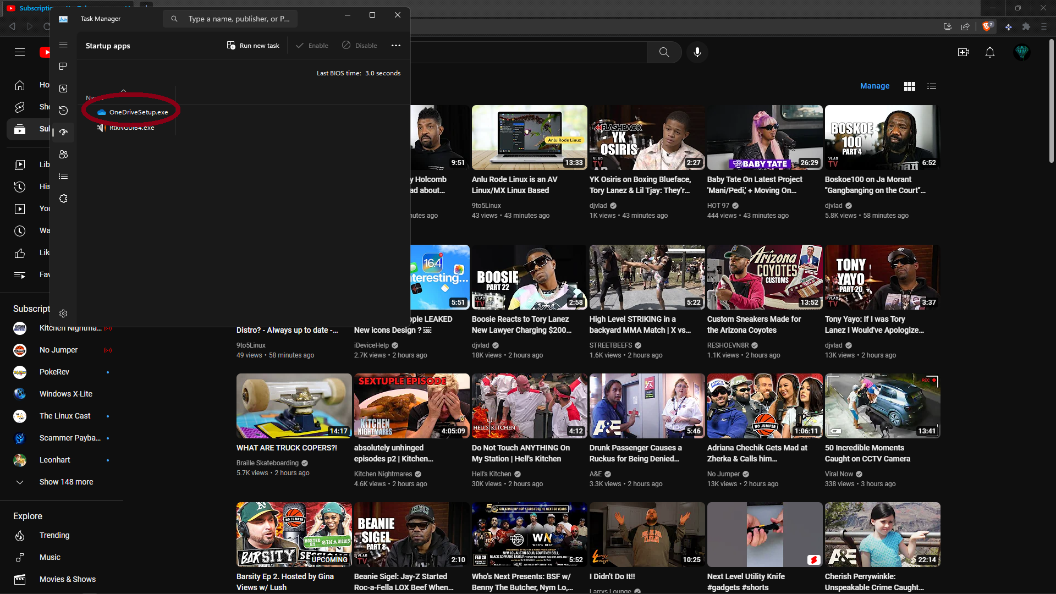Image resolution: width=1056 pixels, height=594 pixels.
Task: Open Tony Yayo video title link
Action: pos(874,324)
